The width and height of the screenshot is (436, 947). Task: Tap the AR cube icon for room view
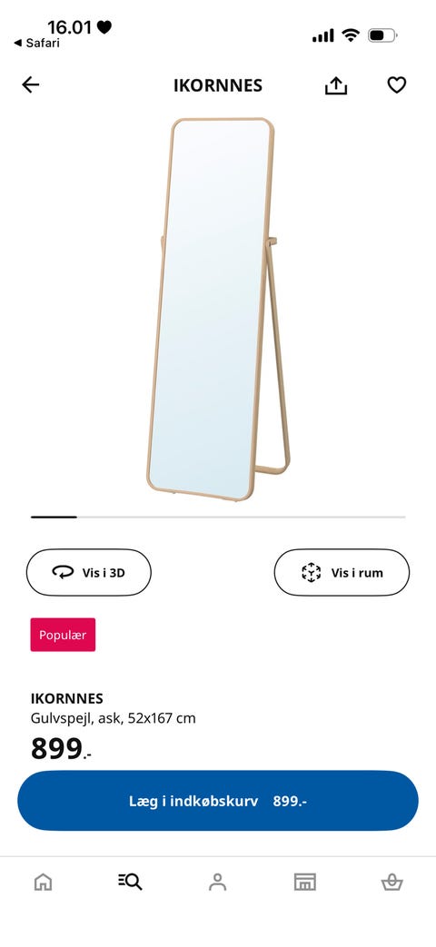[x=311, y=572]
